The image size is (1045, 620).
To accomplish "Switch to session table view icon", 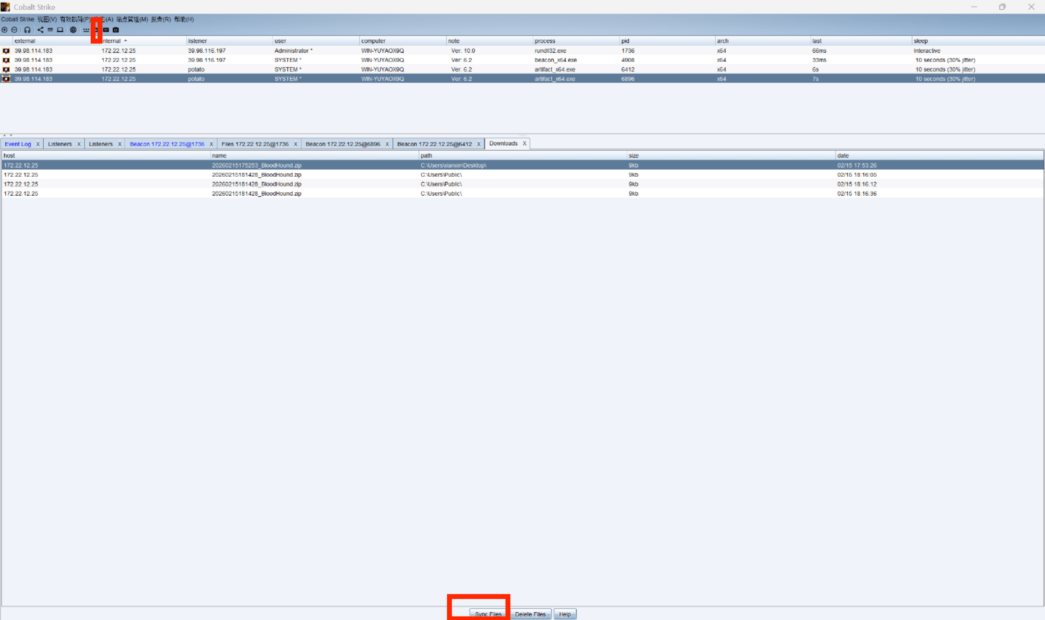I will pyautogui.click(x=50, y=30).
